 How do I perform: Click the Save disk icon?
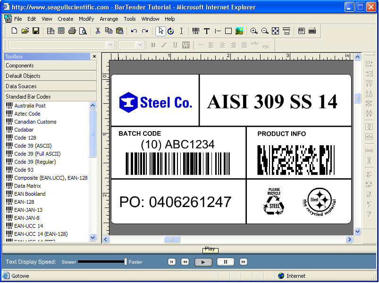(x=36, y=31)
